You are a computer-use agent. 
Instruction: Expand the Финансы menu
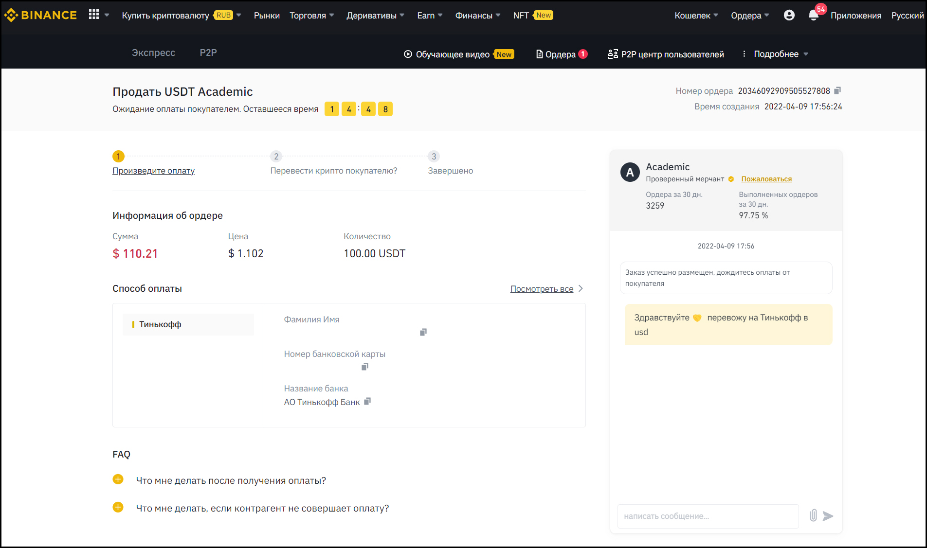tap(477, 16)
